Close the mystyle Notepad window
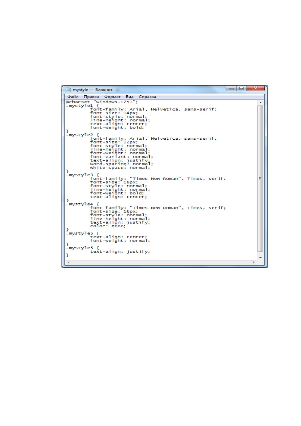The width and height of the screenshot is (301, 426). 256,89
